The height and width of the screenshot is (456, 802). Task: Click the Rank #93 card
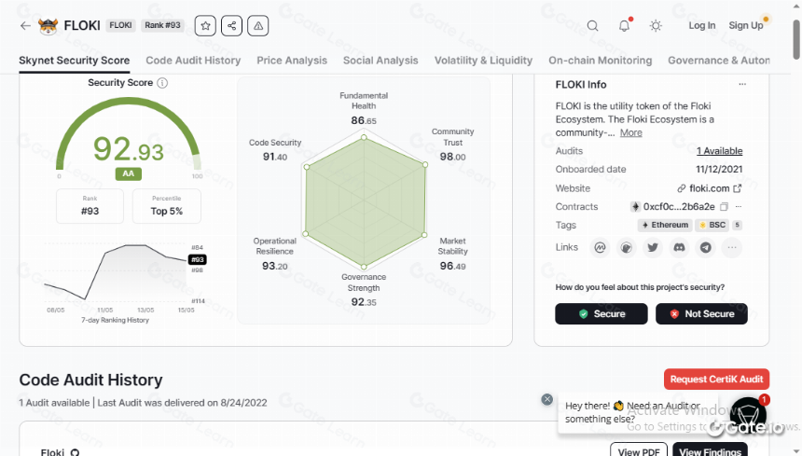90,206
